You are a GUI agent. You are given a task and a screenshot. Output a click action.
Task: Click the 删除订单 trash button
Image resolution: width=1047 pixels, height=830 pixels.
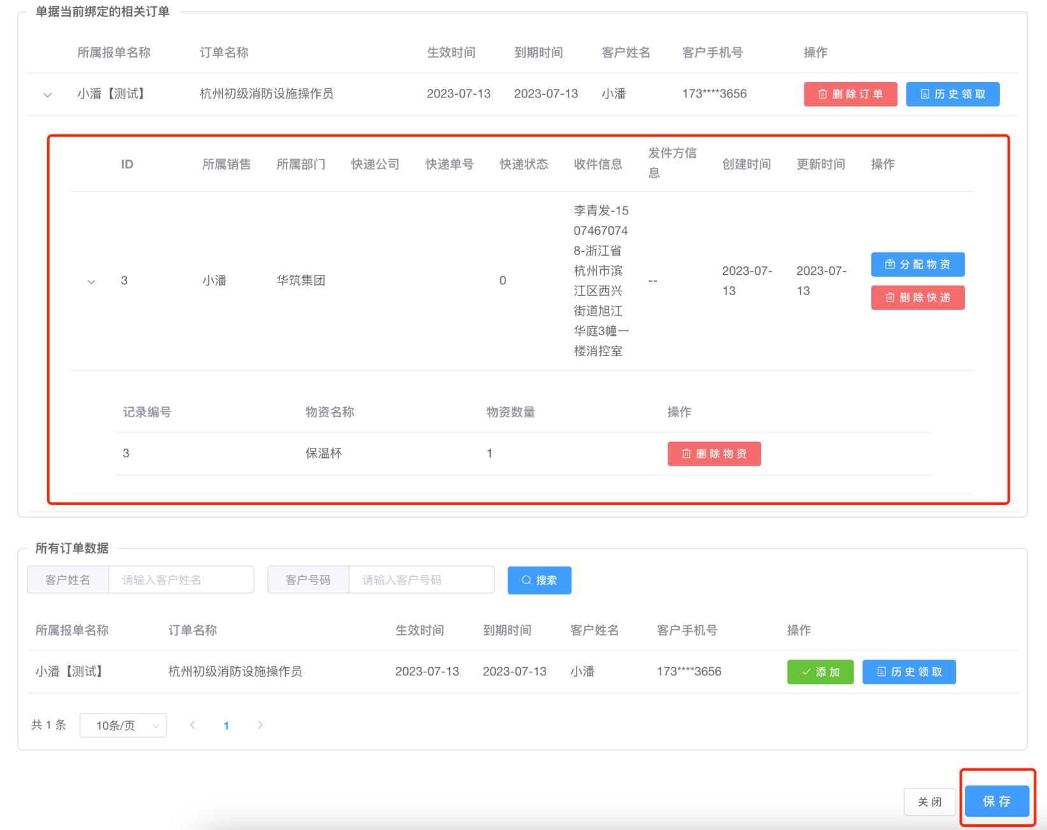click(x=850, y=94)
